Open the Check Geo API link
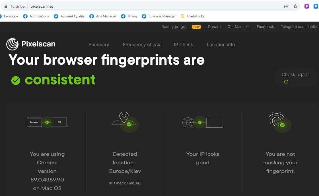The height and width of the screenshot is (196, 319). click(127, 183)
